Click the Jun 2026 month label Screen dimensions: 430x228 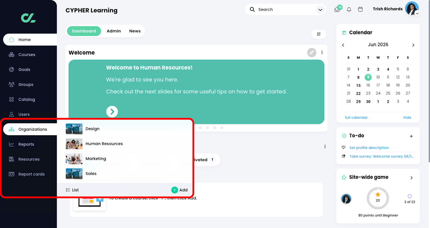tap(378, 44)
